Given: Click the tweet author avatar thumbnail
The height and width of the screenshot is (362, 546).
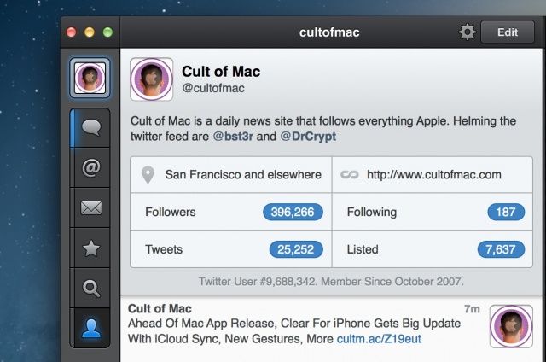Looking at the screenshot, I should 510,328.
